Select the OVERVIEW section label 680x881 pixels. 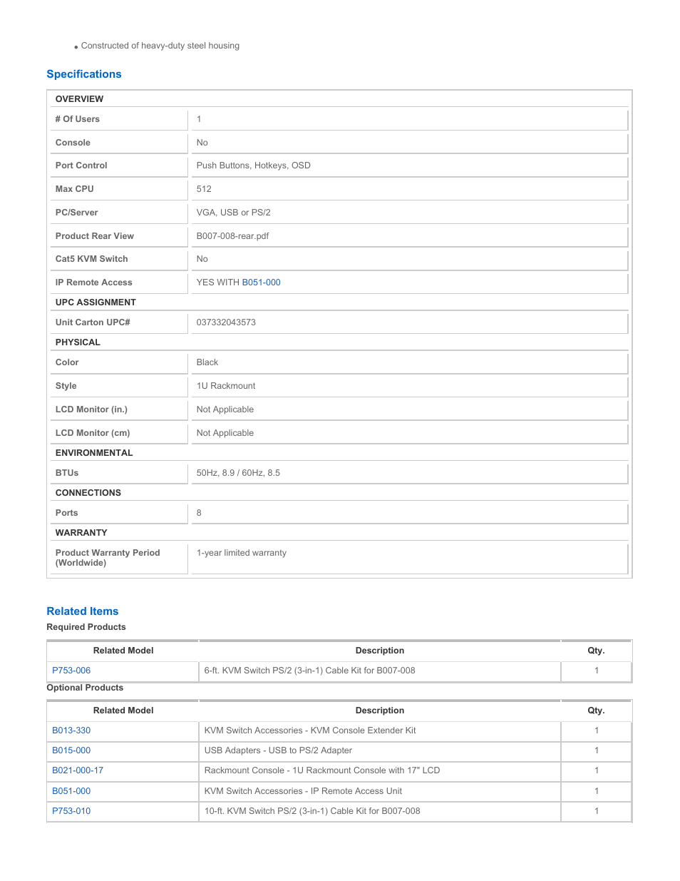coord(79,99)
